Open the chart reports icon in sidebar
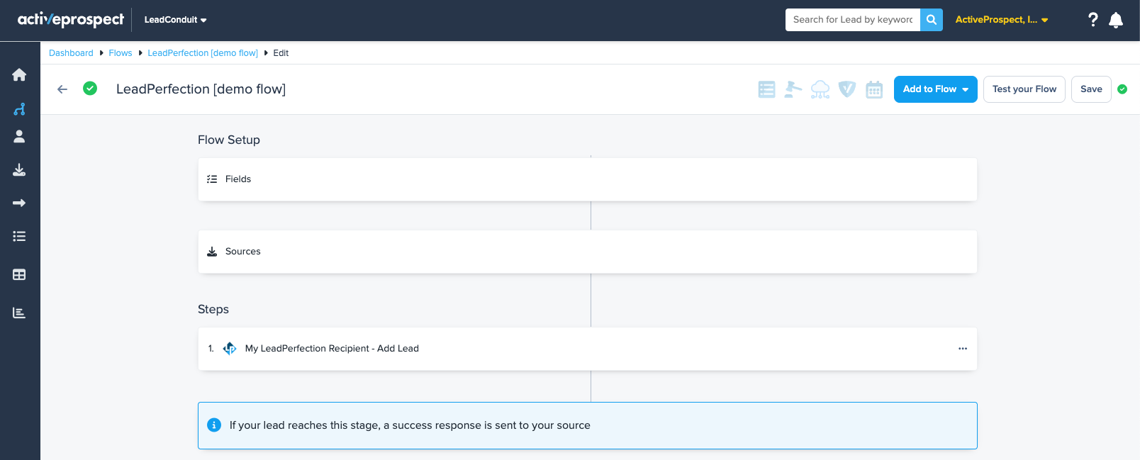This screenshot has height=460, width=1140. pos(19,313)
